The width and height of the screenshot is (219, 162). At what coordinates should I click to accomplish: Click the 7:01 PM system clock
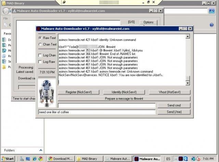point(208,159)
